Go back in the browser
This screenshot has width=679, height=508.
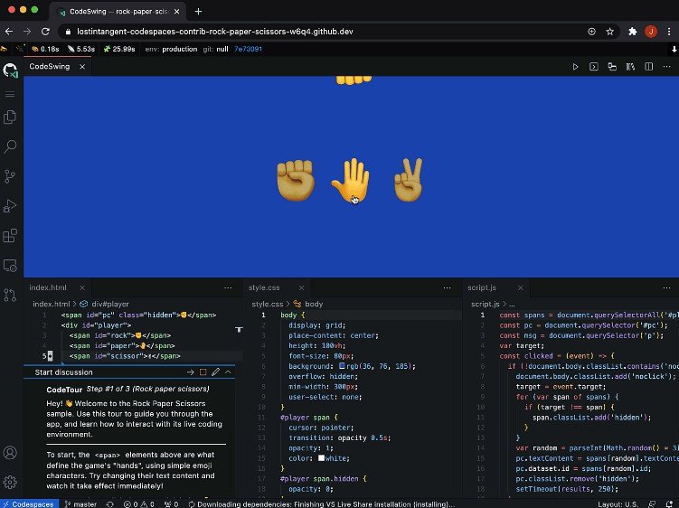click(9, 32)
